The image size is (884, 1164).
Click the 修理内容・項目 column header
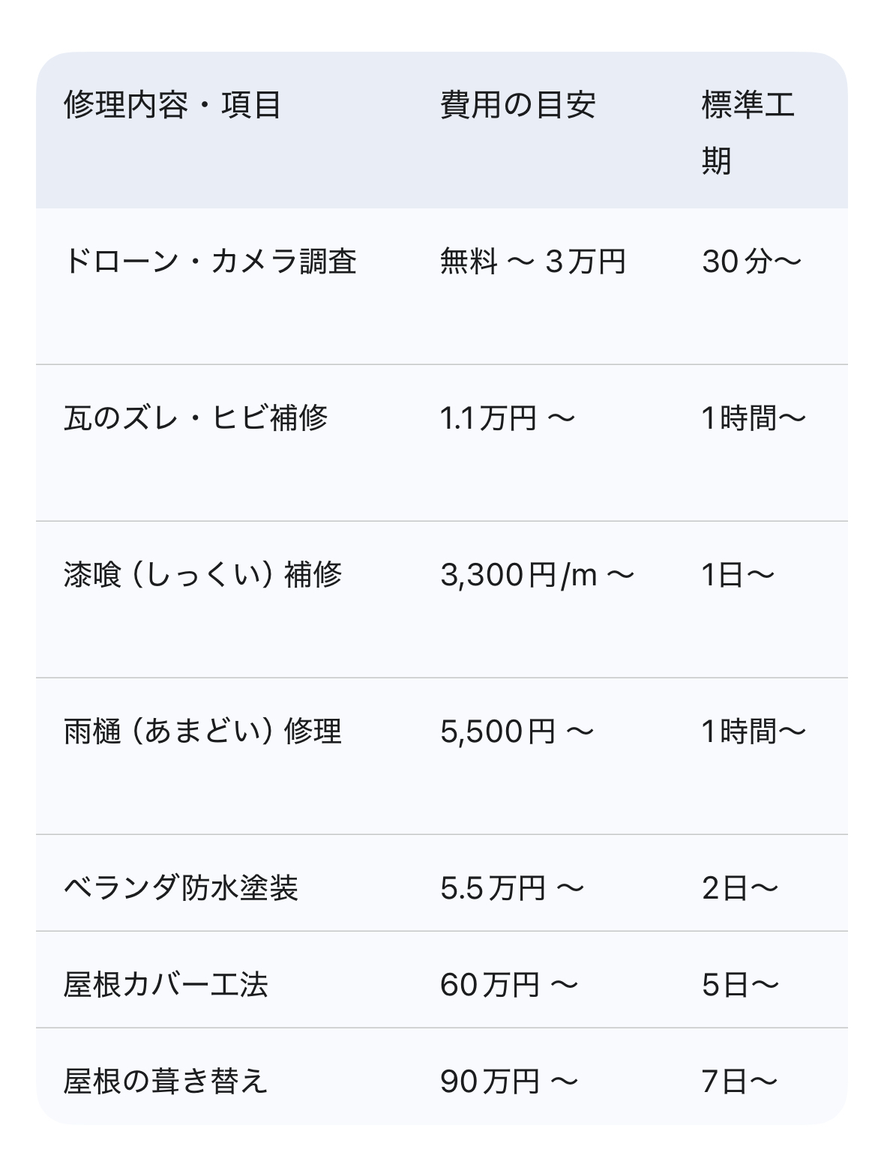point(172,104)
